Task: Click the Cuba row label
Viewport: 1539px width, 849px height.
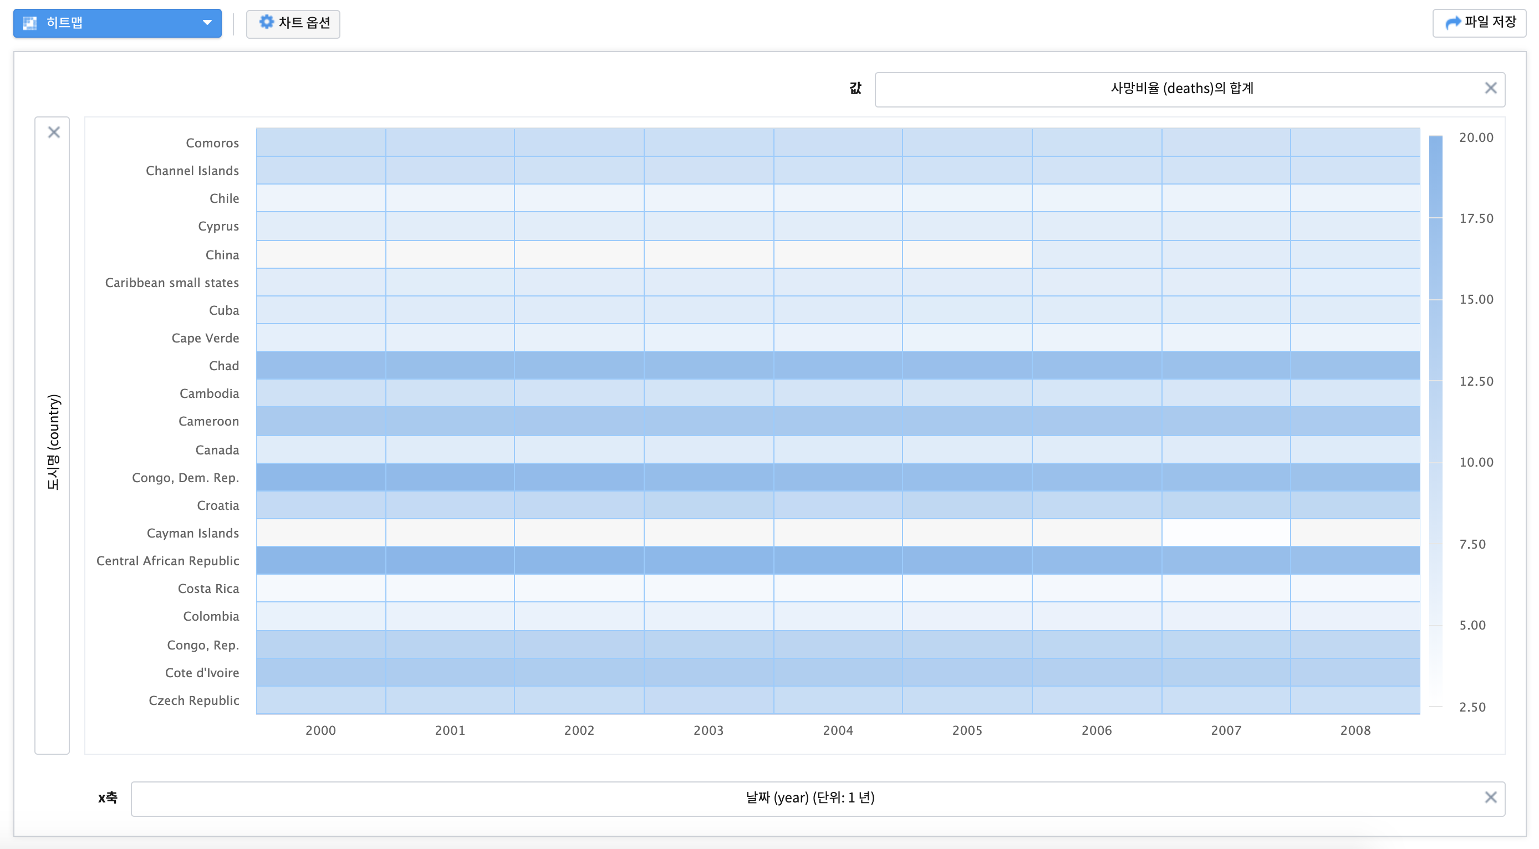Action: pos(224,310)
